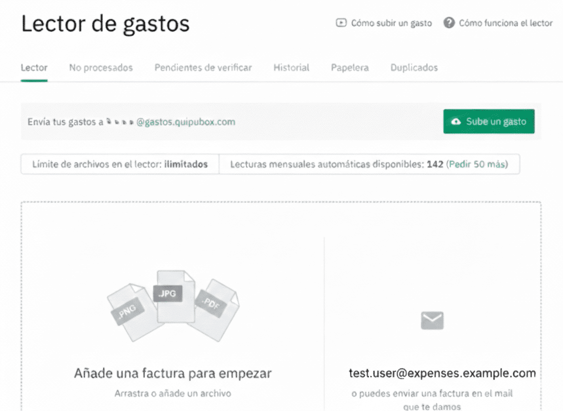Click the "Pedir 50 más" link

click(x=478, y=164)
